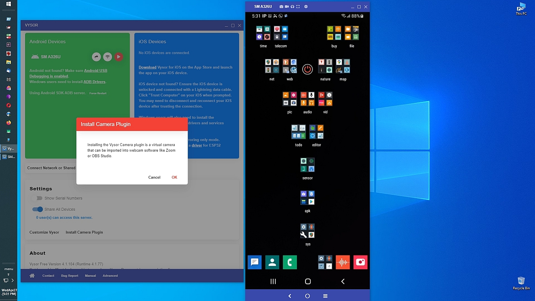Open the This PC desktop icon

pos(521,9)
